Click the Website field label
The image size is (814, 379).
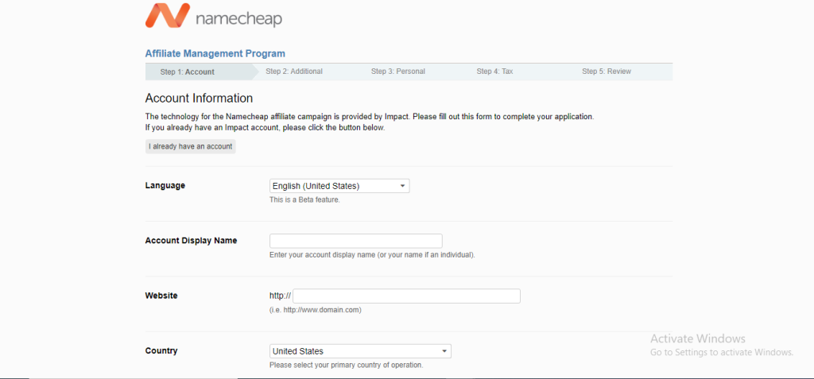coord(161,296)
